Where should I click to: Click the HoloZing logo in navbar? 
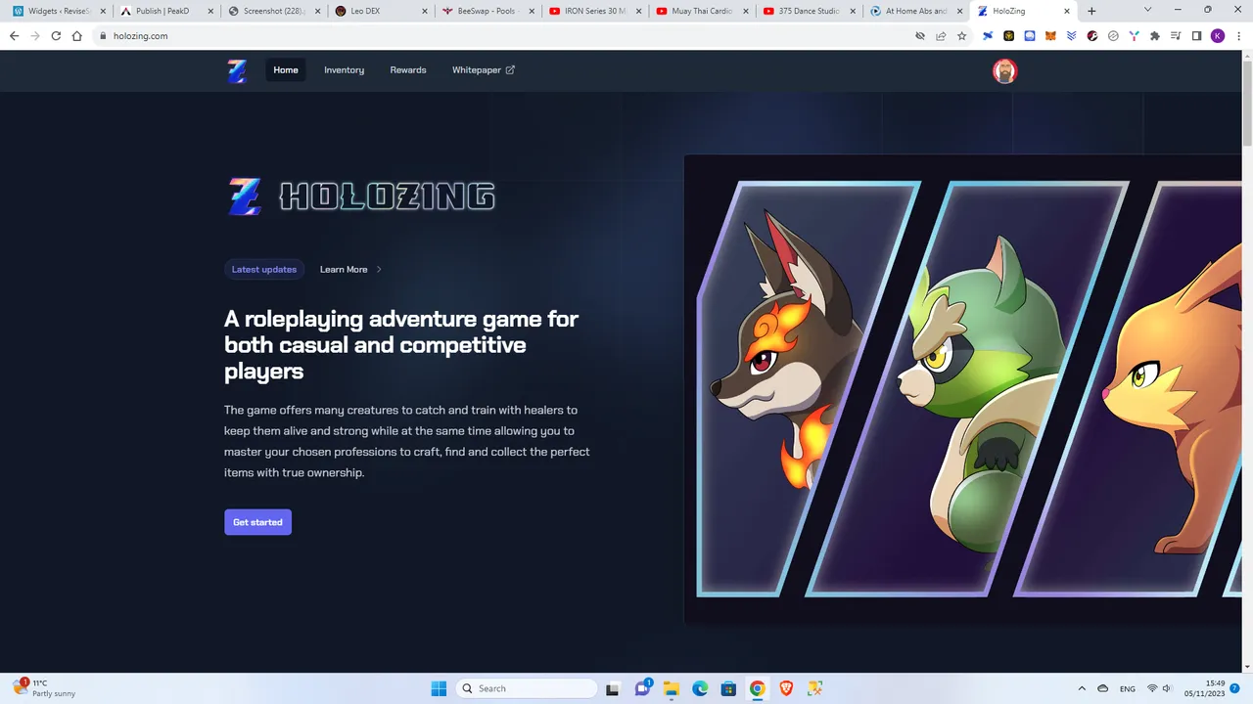pos(237,70)
